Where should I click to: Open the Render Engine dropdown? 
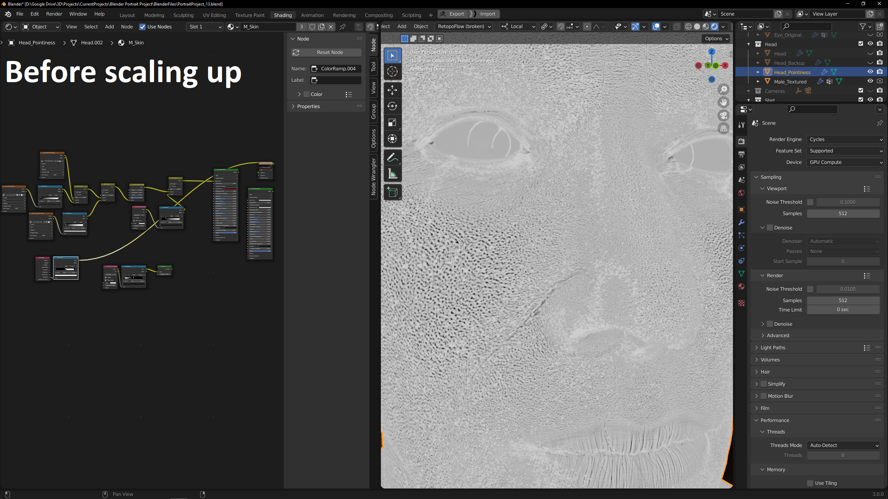coord(845,139)
